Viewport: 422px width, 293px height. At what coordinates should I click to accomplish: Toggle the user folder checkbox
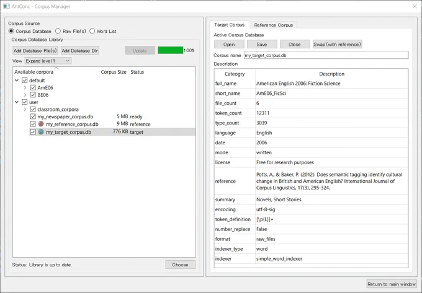[24, 102]
